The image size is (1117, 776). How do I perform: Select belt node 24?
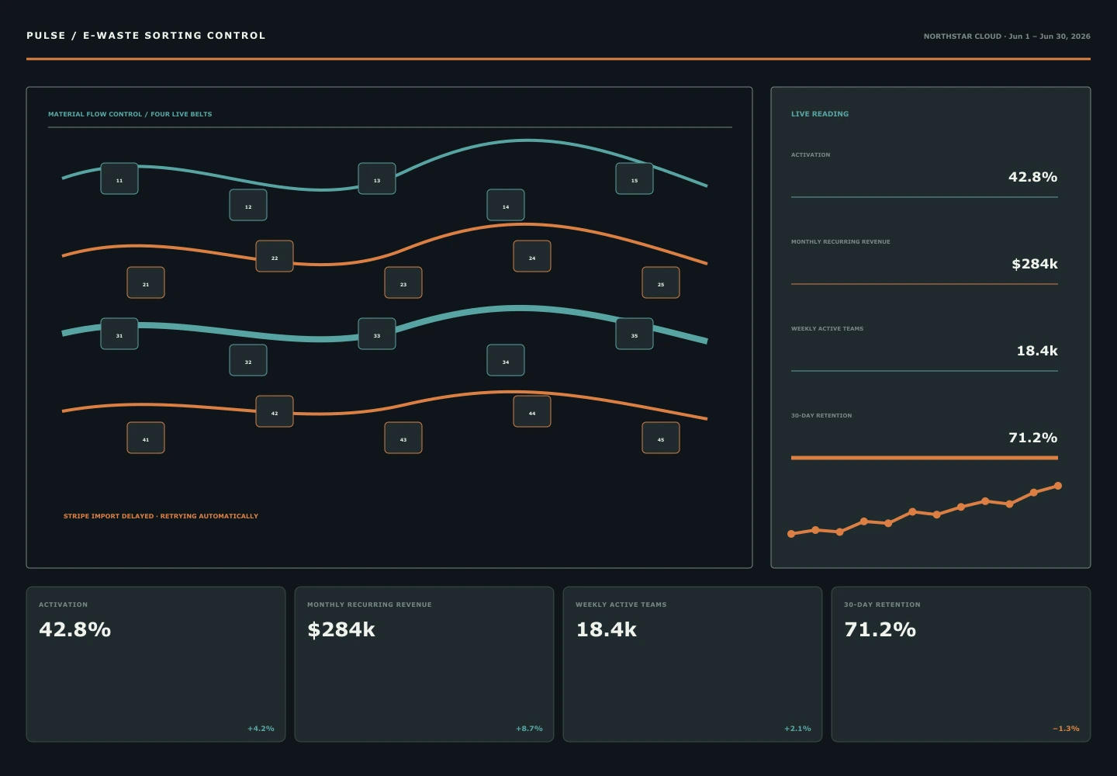pyautogui.click(x=532, y=256)
